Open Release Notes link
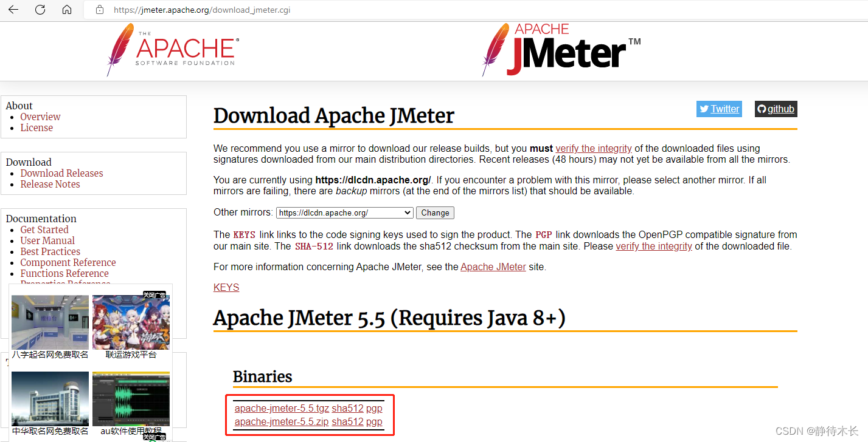Screen dimensions: 868x442 (x=50, y=184)
